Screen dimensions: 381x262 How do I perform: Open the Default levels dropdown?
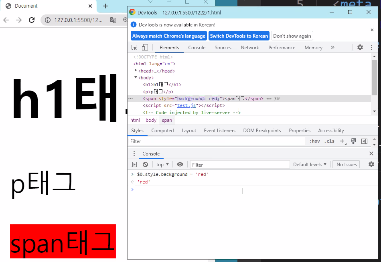click(x=310, y=165)
